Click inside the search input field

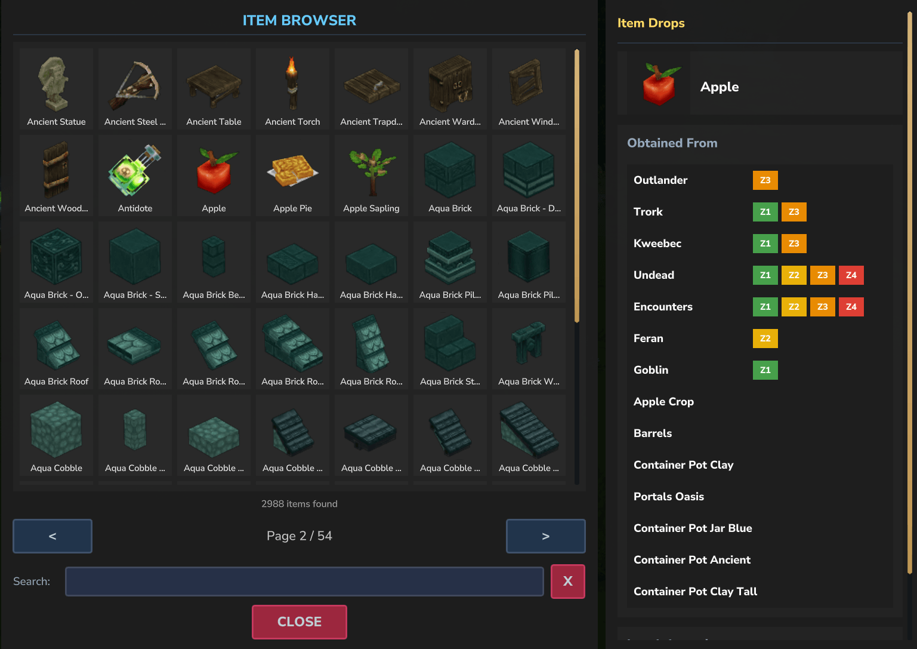pos(304,581)
